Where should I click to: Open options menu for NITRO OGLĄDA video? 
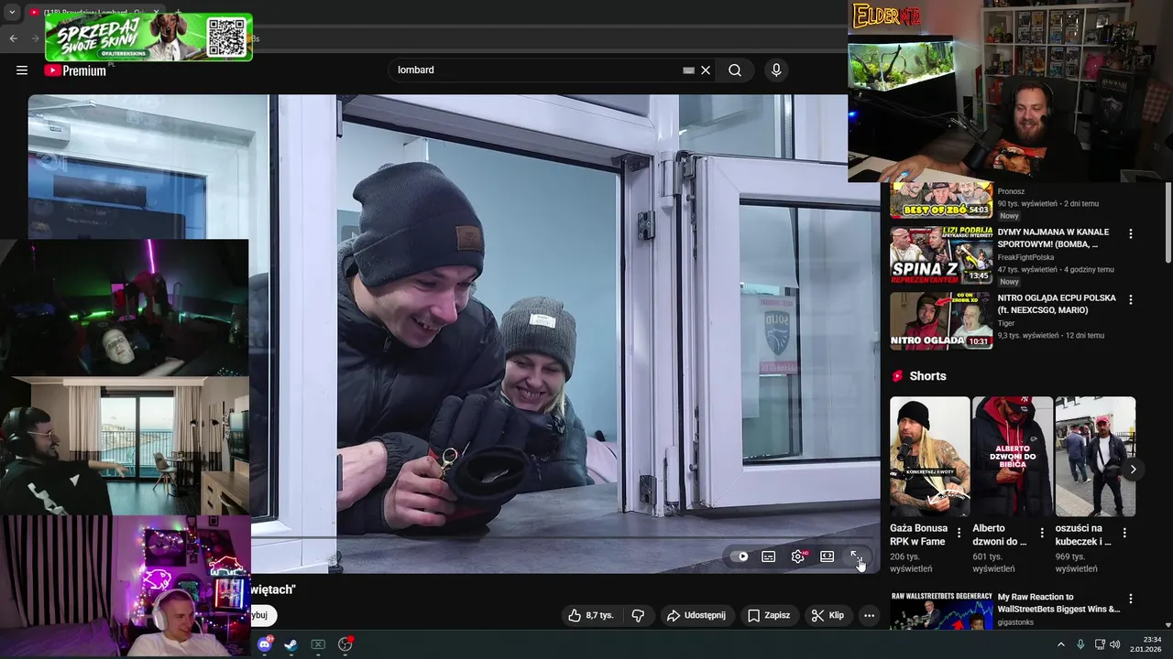point(1130,299)
